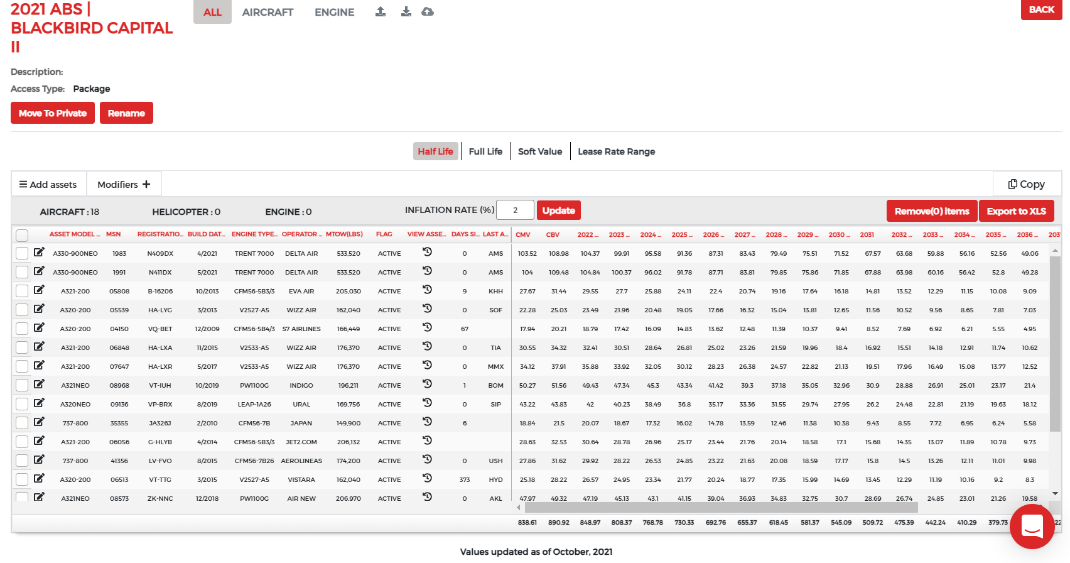This screenshot has height=563, width=1070.
Task: Switch to the Full Life tab
Action: pos(485,151)
